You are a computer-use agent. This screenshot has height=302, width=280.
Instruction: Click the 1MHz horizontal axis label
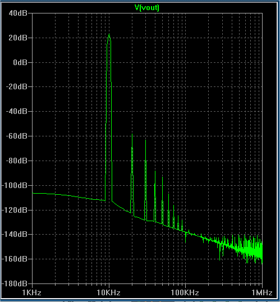point(262,293)
